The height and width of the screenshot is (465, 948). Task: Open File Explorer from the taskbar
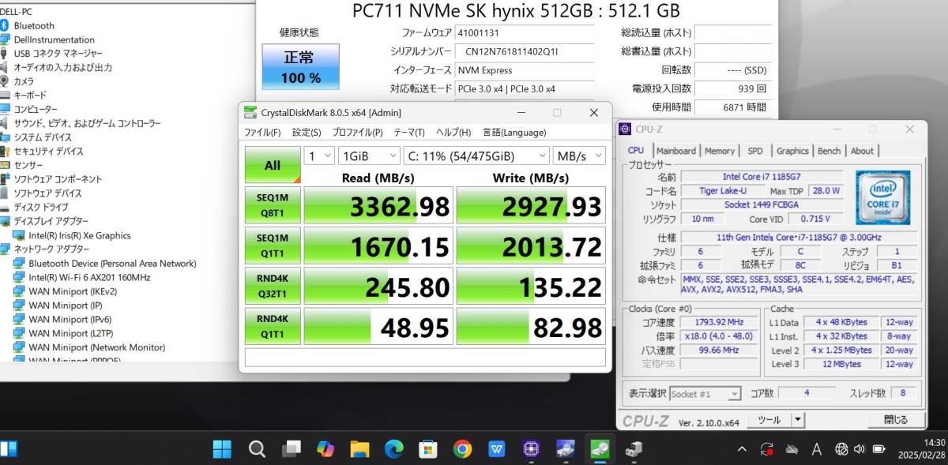tap(360, 449)
